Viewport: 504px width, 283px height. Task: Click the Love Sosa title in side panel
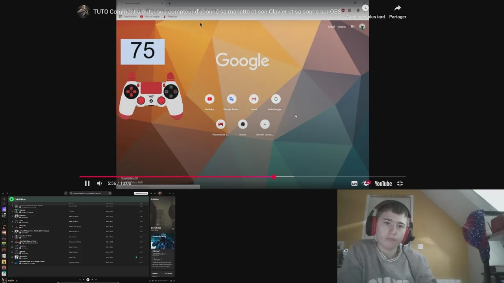click(156, 228)
